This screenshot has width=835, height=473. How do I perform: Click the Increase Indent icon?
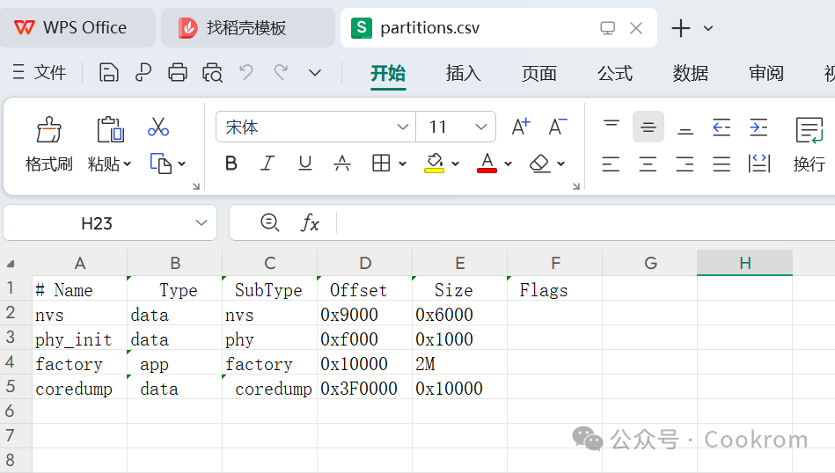point(758,127)
